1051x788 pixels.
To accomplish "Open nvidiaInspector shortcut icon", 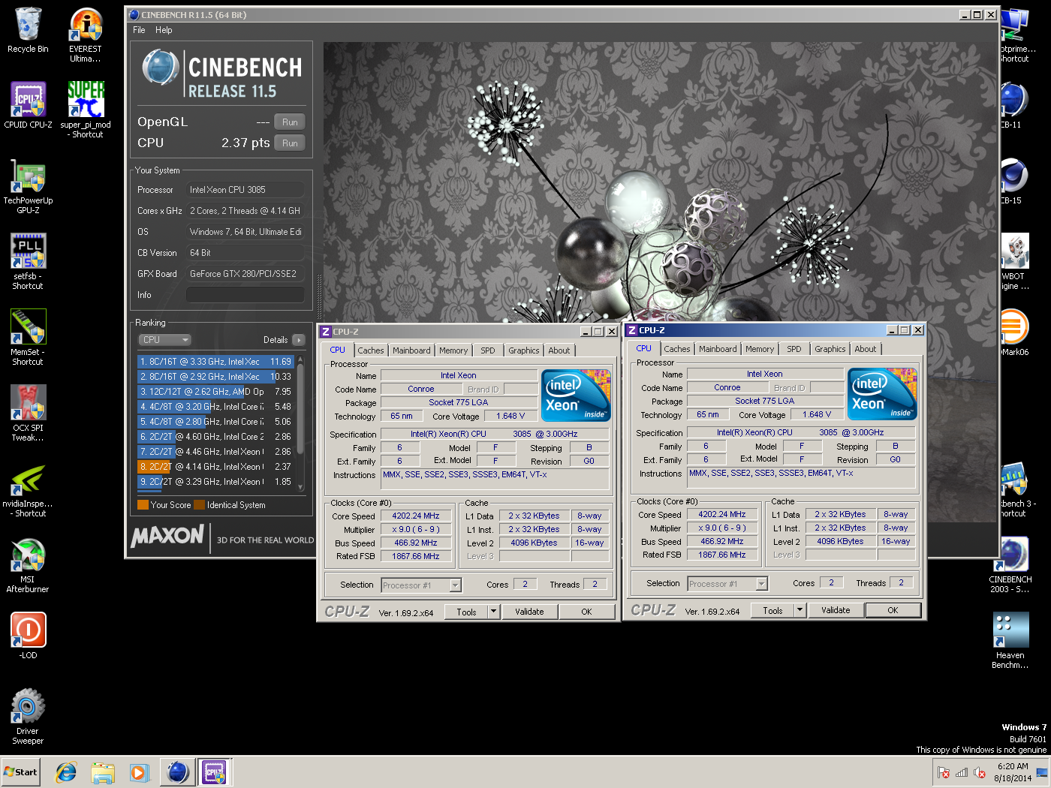I will point(28,491).
